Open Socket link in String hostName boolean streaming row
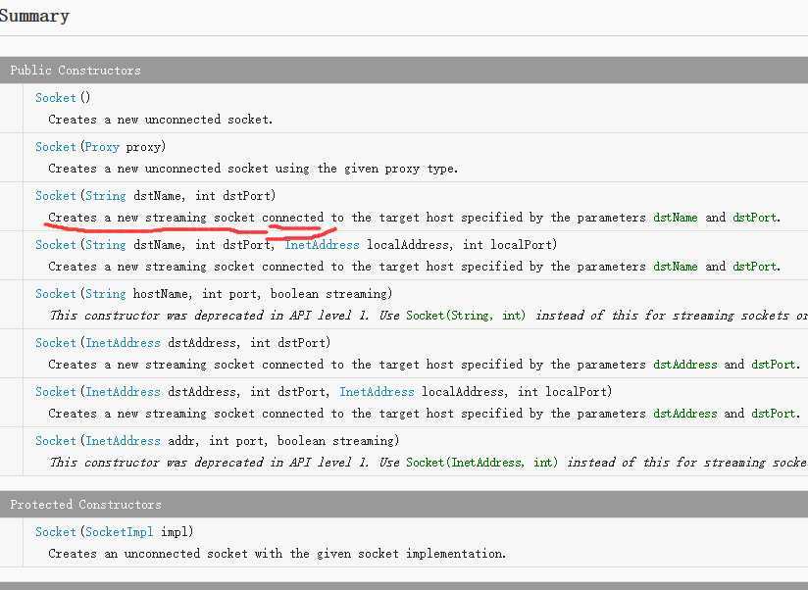 point(56,293)
